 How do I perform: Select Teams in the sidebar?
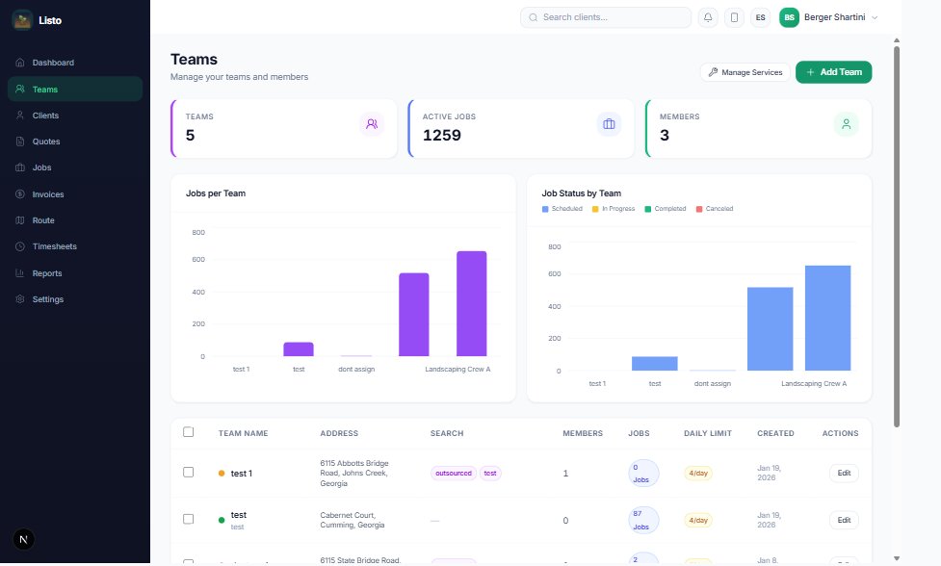(x=75, y=89)
